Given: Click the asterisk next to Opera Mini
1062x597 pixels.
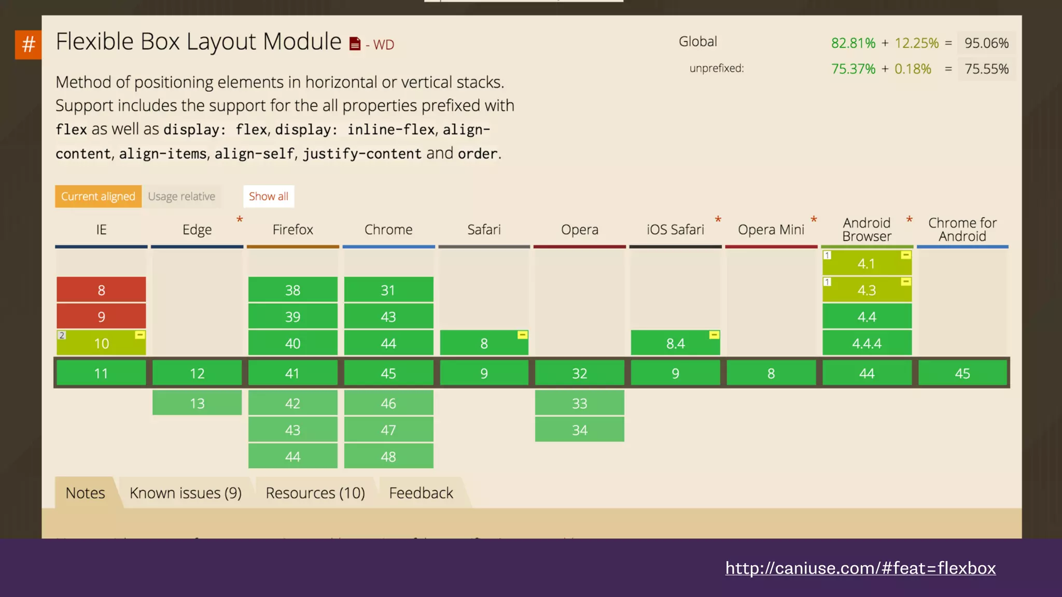Looking at the screenshot, I should [814, 220].
